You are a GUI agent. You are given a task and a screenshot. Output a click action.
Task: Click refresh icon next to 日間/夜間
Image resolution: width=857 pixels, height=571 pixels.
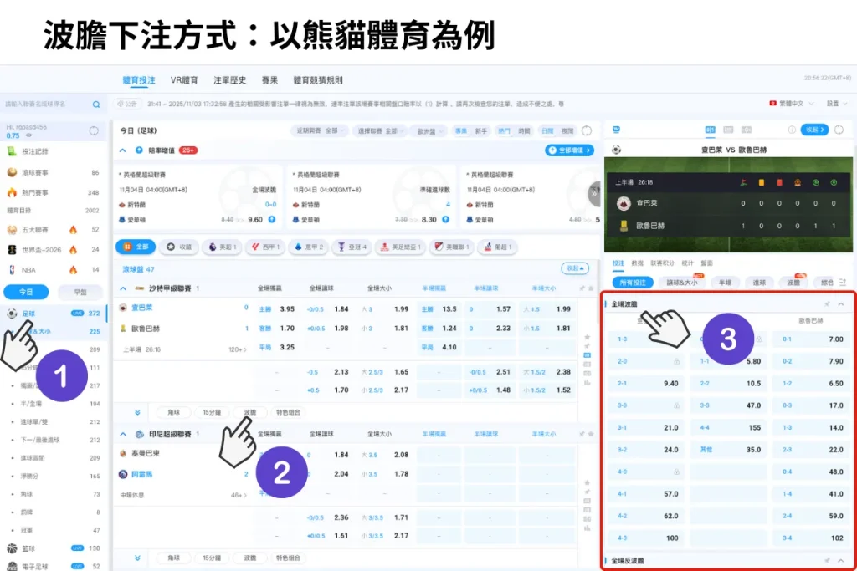[x=587, y=130]
